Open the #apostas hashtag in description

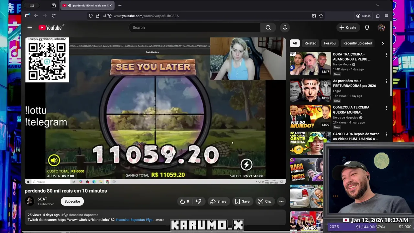click(x=137, y=220)
